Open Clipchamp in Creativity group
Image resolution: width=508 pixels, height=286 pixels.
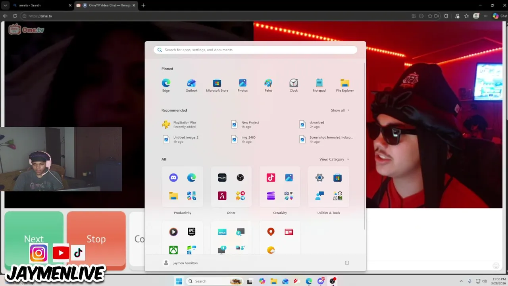pos(271,195)
